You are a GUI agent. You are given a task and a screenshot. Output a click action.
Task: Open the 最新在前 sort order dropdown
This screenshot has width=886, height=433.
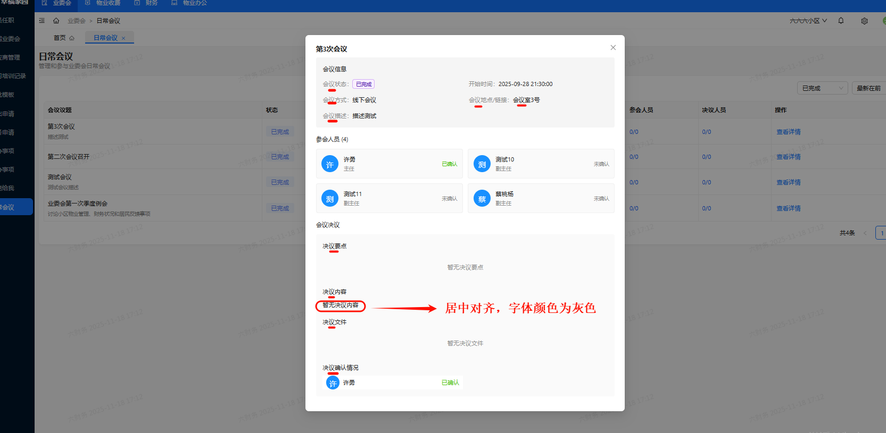point(868,88)
